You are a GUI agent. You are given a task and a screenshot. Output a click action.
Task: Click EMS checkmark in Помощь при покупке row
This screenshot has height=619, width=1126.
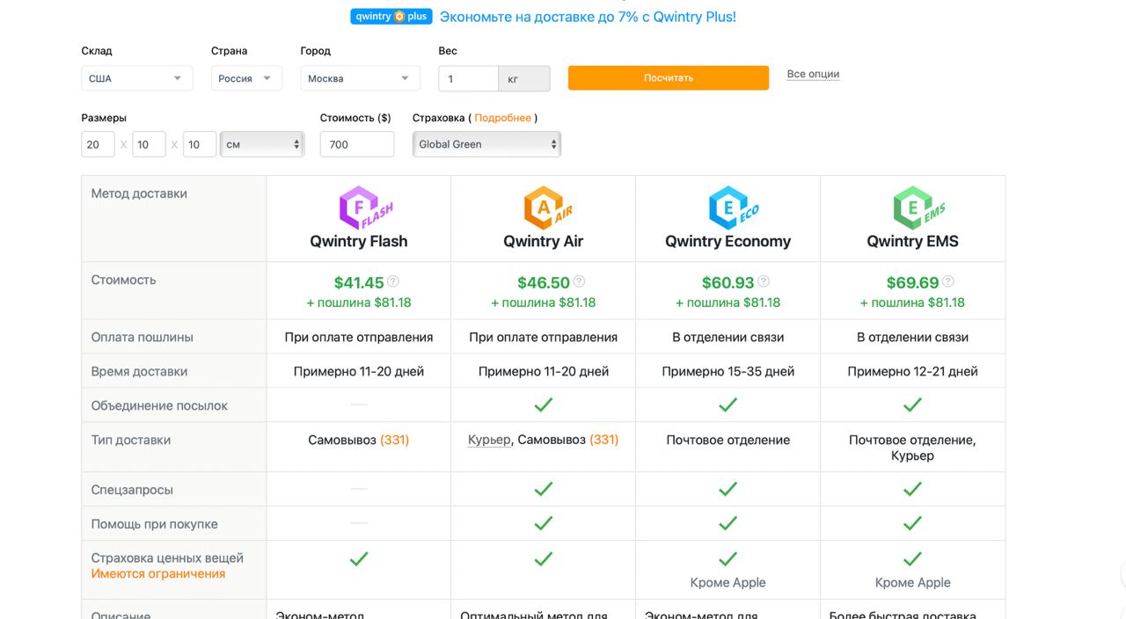point(912,523)
